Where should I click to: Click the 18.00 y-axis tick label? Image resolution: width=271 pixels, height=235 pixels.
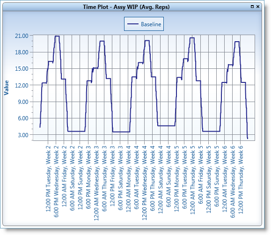pos(22,52)
